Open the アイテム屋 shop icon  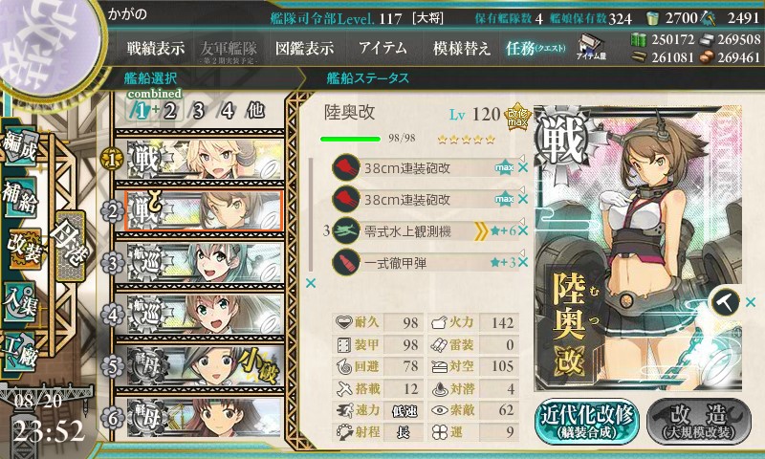tap(591, 48)
